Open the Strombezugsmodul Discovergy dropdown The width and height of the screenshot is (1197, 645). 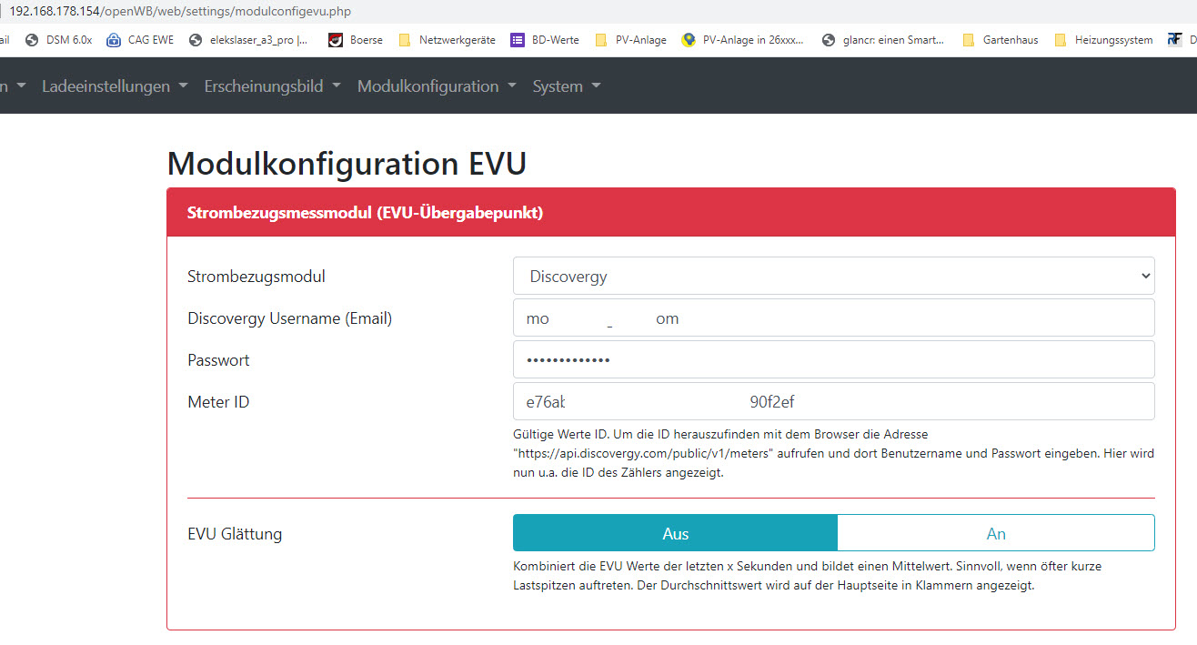pos(834,276)
